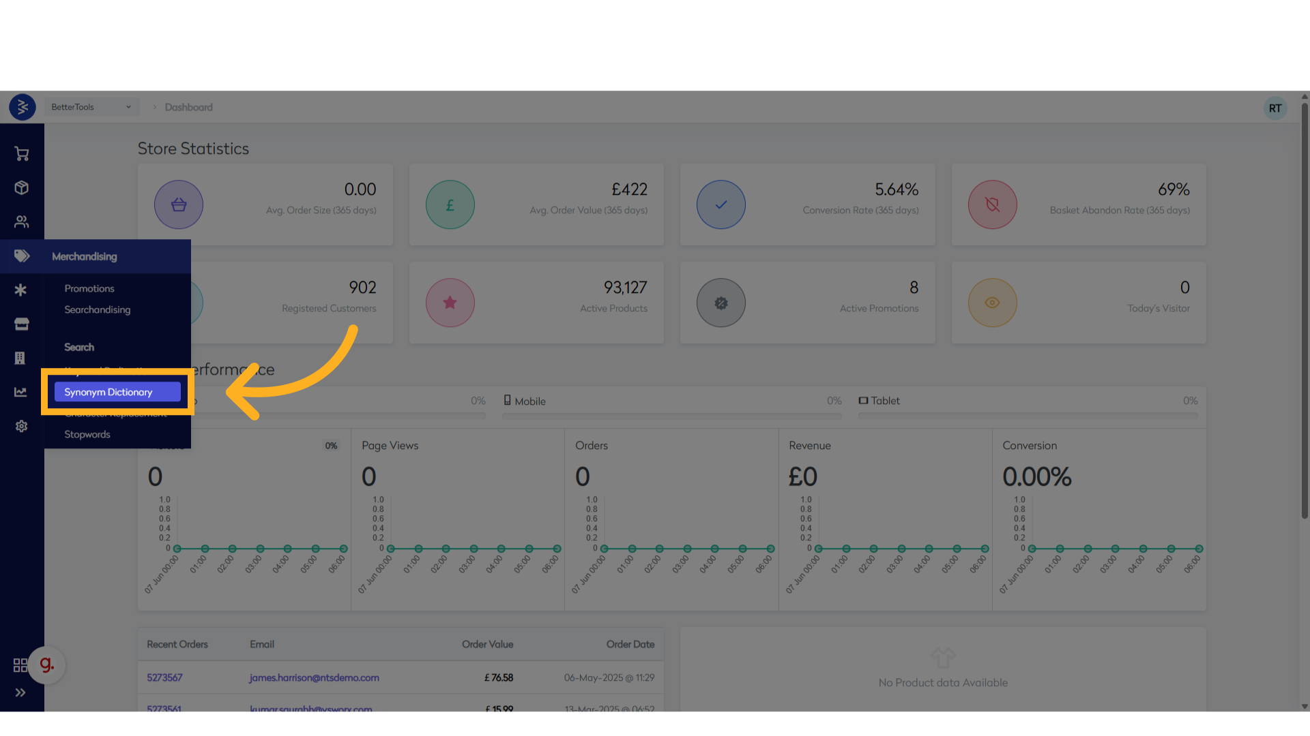This screenshot has width=1310, height=736.
Task: Click the asterisk sidebar icon
Action: coord(21,290)
